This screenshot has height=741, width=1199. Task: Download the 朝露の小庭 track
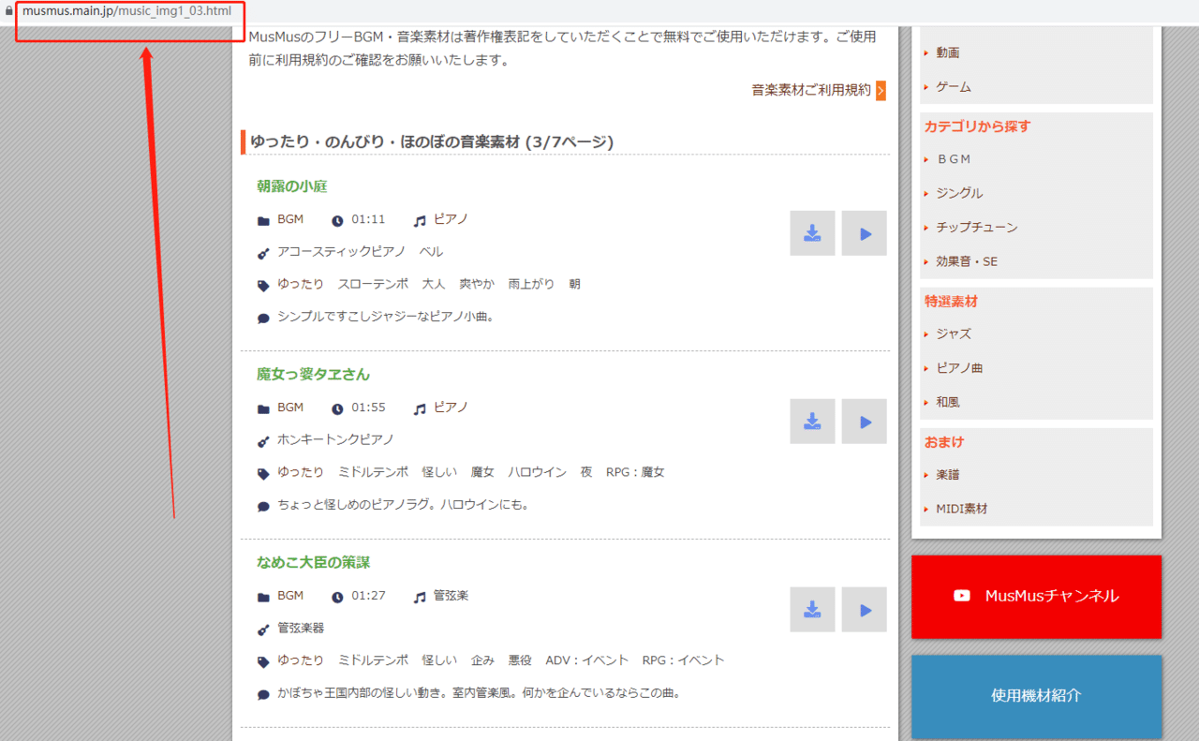pyautogui.click(x=811, y=232)
